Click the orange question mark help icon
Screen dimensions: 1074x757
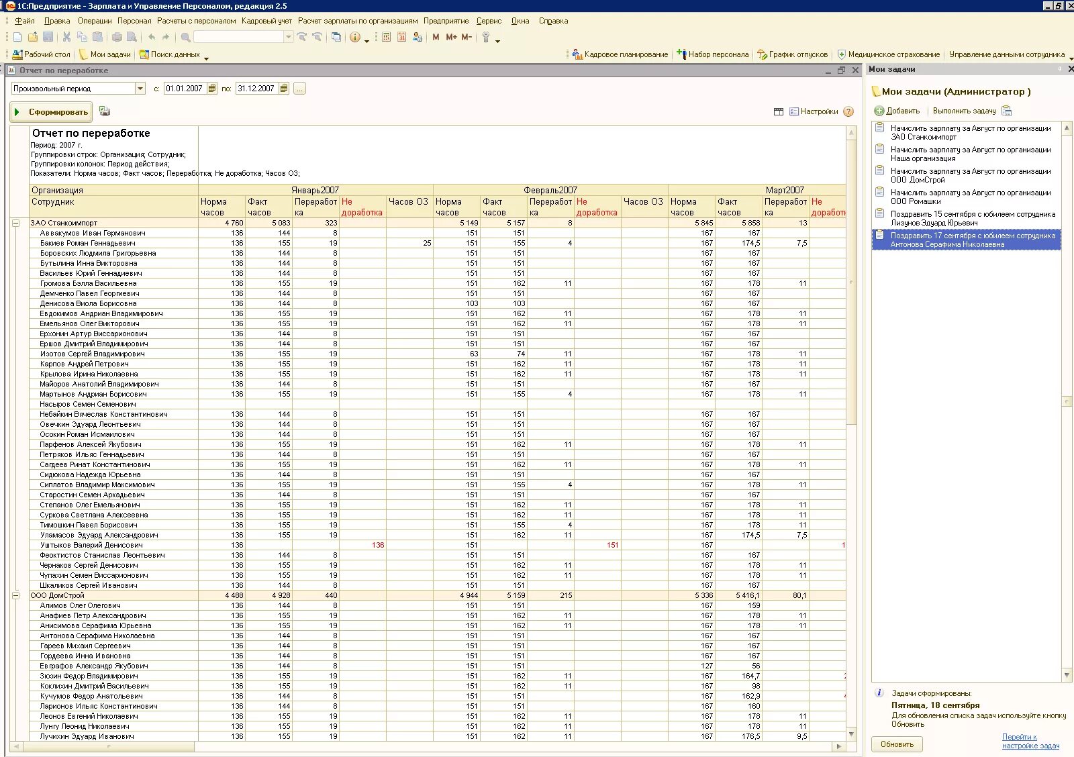click(x=848, y=112)
